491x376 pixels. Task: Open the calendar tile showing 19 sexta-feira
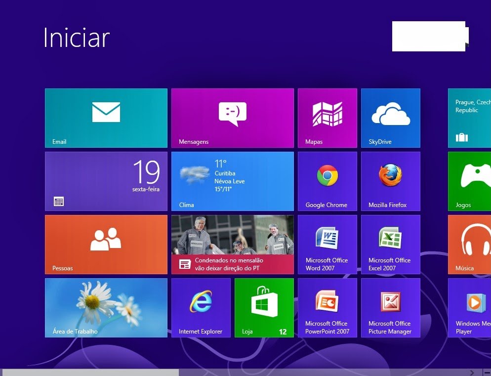coord(106,181)
